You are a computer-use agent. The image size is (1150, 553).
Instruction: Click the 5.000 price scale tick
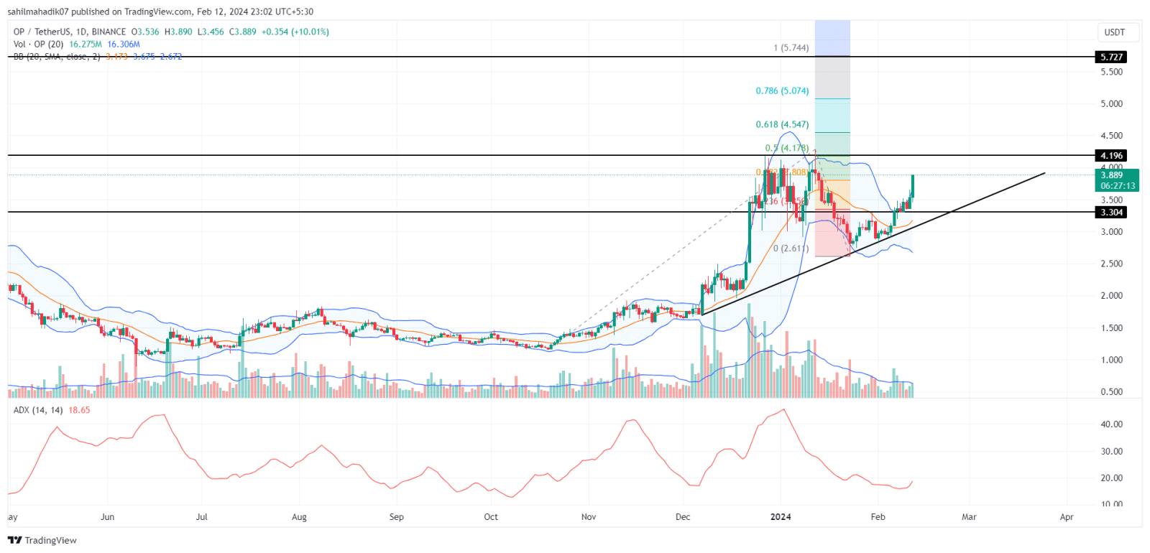(1112, 104)
